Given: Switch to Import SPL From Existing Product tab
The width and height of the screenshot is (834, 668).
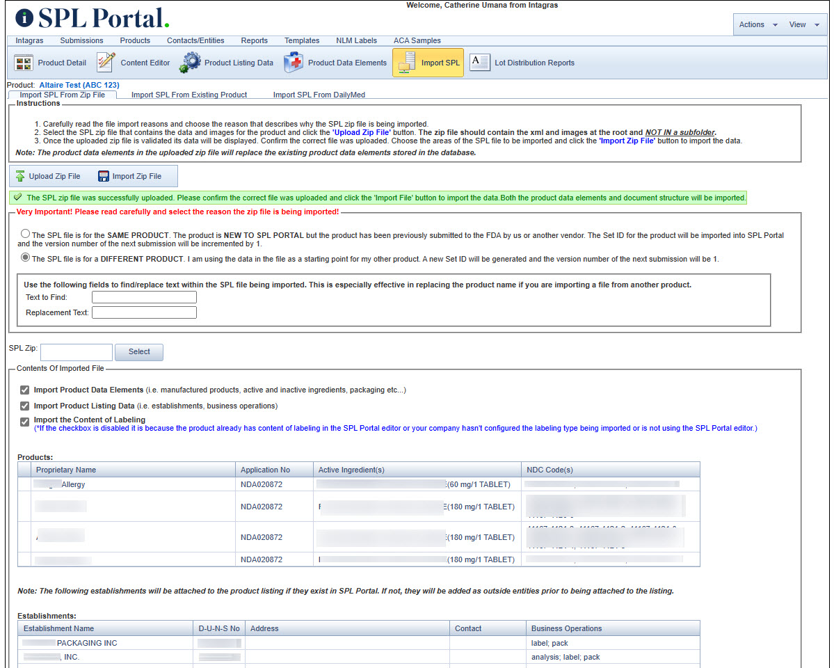Looking at the screenshot, I should coord(189,95).
